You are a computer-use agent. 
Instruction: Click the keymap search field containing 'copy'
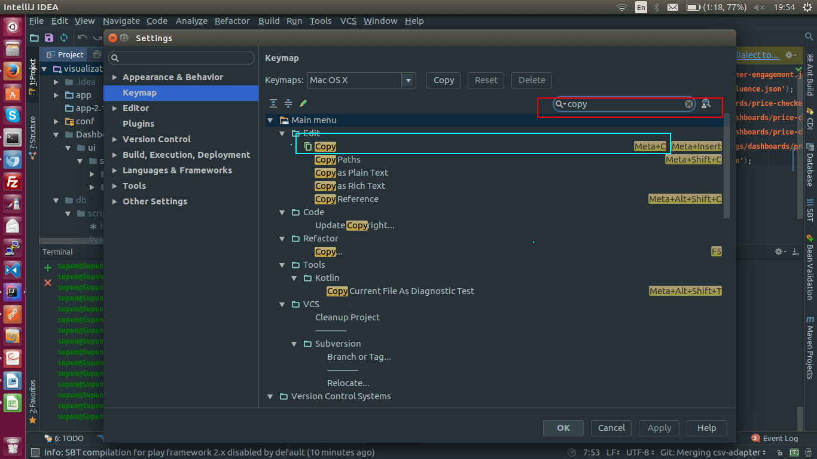point(624,104)
